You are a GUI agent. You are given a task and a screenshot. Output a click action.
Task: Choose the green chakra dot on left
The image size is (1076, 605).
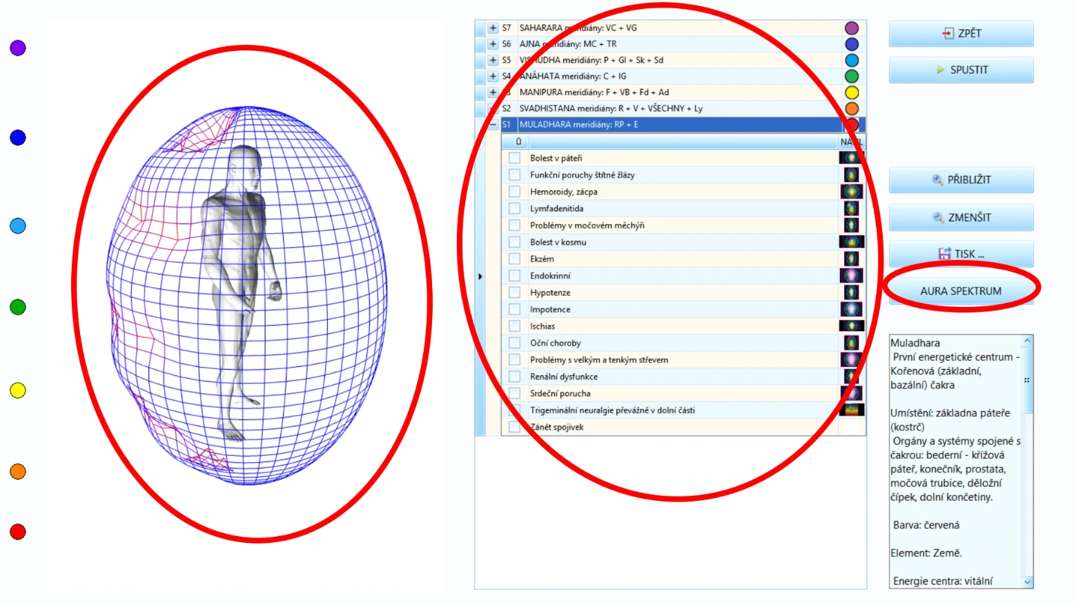[18, 307]
